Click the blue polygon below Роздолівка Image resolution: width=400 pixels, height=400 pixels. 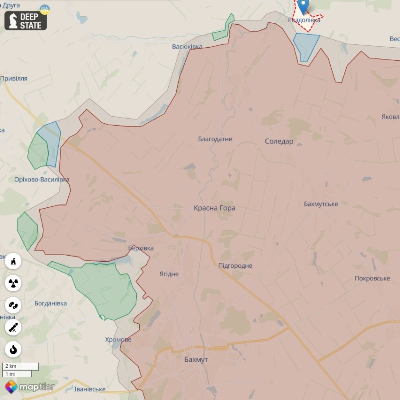point(305,45)
